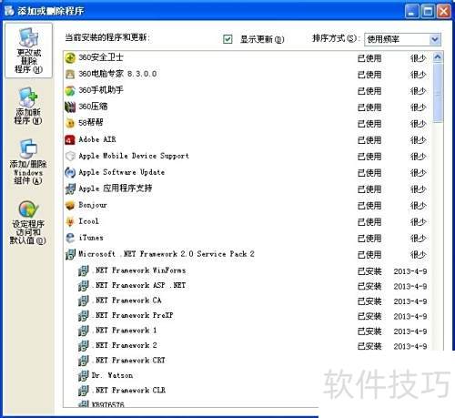The width and height of the screenshot is (455, 418).
Task: Select the 58帮帮 entry text
Action: (91, 123)
